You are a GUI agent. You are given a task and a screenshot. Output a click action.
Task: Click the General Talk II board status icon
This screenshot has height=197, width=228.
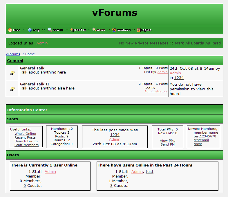click(12, 89)
